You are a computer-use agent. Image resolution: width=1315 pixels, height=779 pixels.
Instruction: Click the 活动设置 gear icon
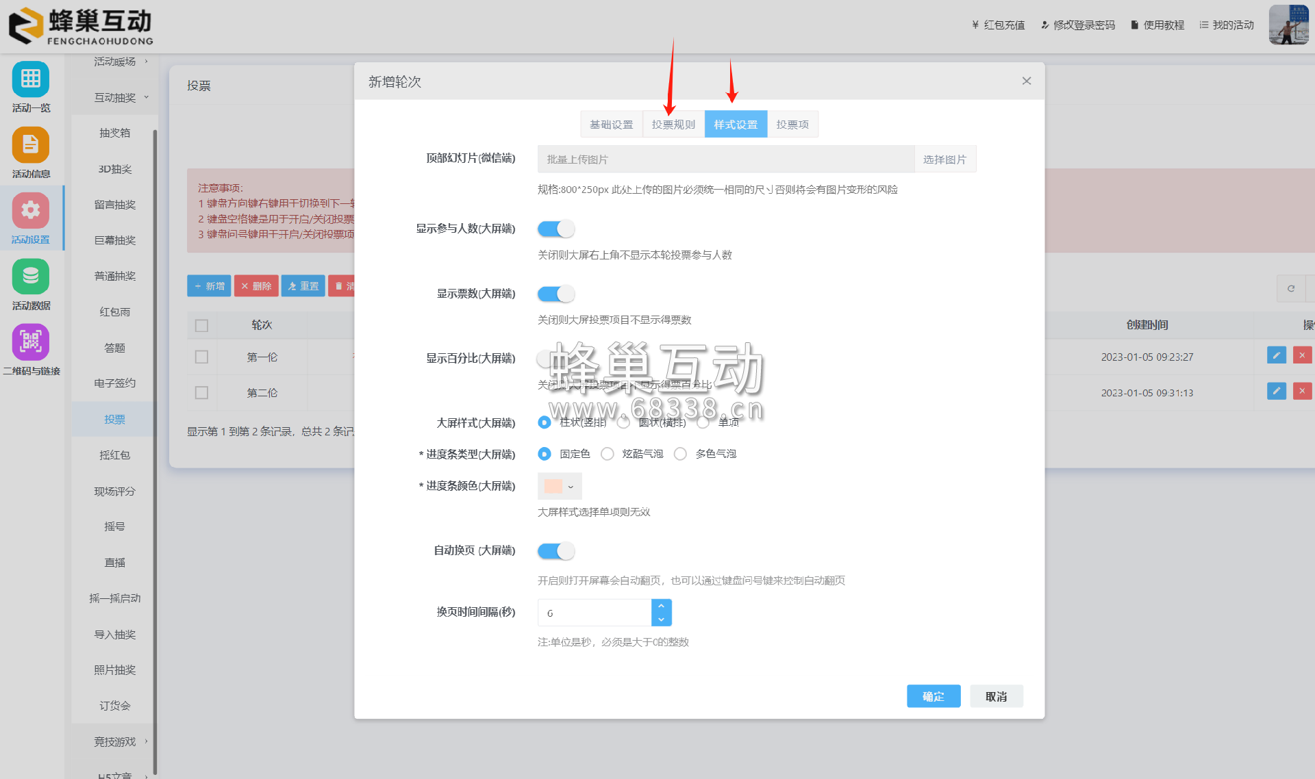tap(30, 210)
